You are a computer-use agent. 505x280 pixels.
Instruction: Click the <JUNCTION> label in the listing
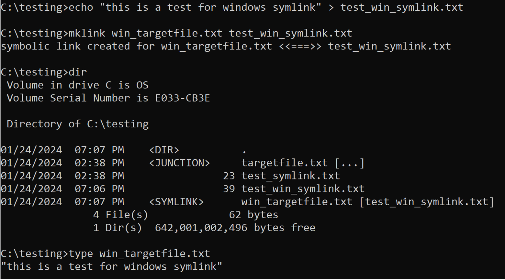(179, 163)
